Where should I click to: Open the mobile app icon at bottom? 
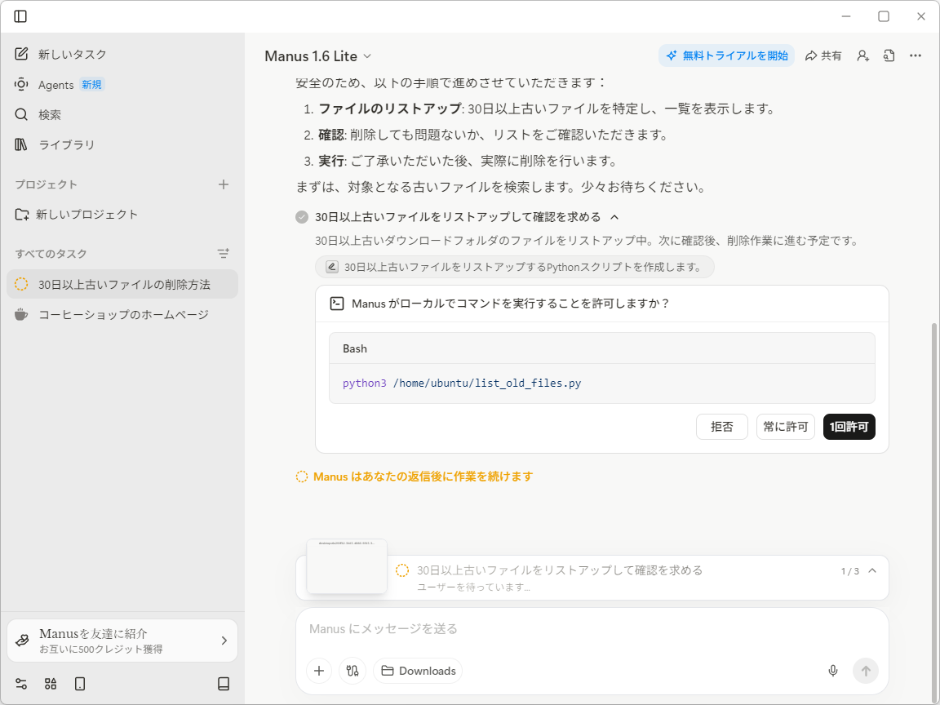79,684
